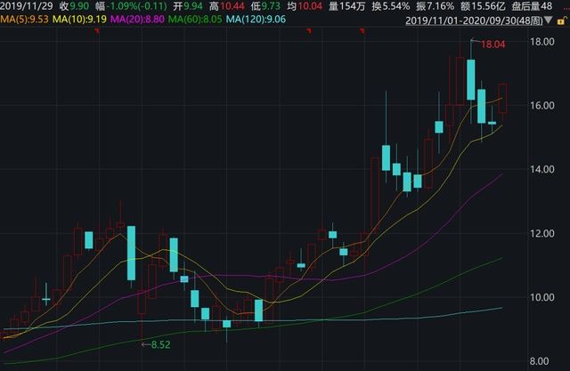Click the 2019/11/01-2020/09/30(48周) date range link
Viewport: 570px width, 371px height.
pos(474,20)
